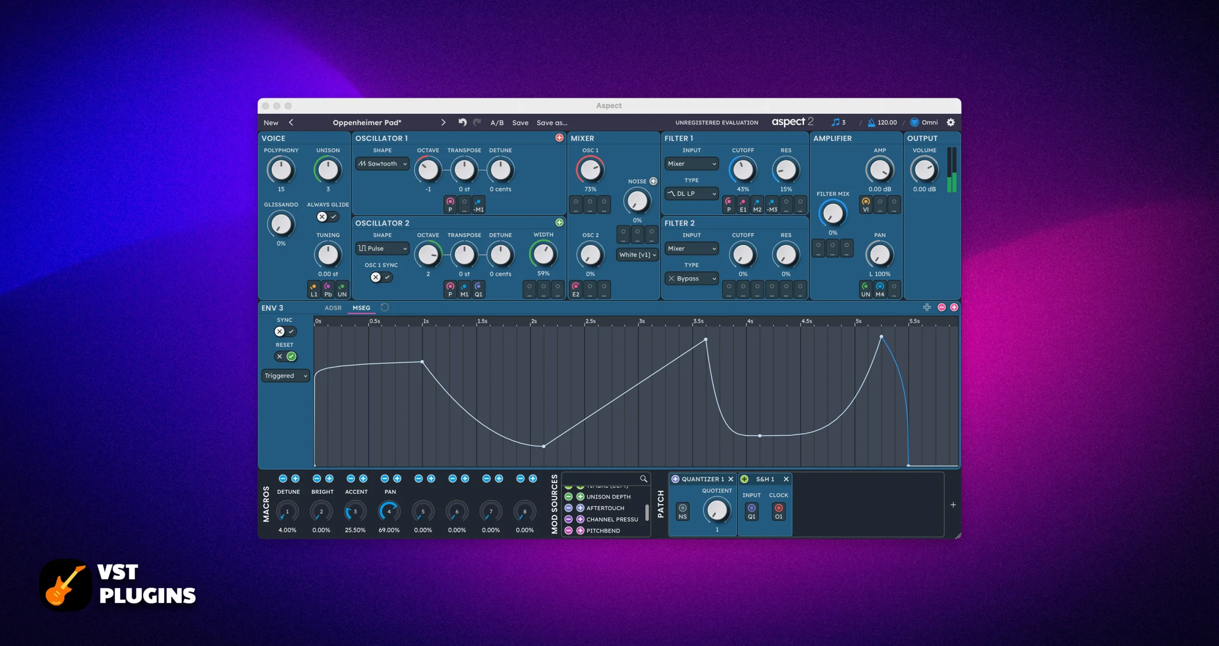Image resolution: width=1219 pixels, height=646 pixels.
Task: Switch to the MSEG tab
Action: [361, 308]
